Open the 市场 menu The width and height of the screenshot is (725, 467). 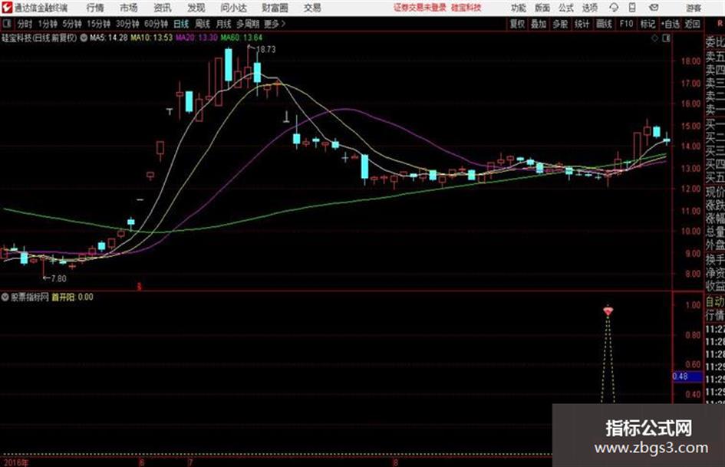point(129,8)
